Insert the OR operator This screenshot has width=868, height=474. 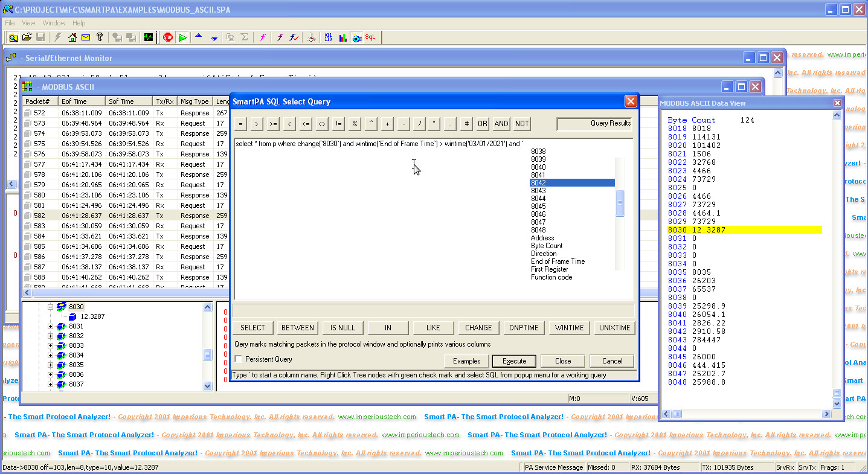coord(482,124)
